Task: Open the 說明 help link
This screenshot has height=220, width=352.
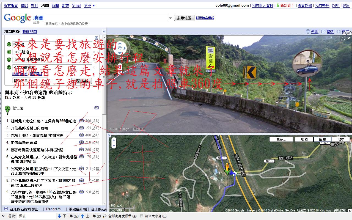Action: [x=336, y=5]
